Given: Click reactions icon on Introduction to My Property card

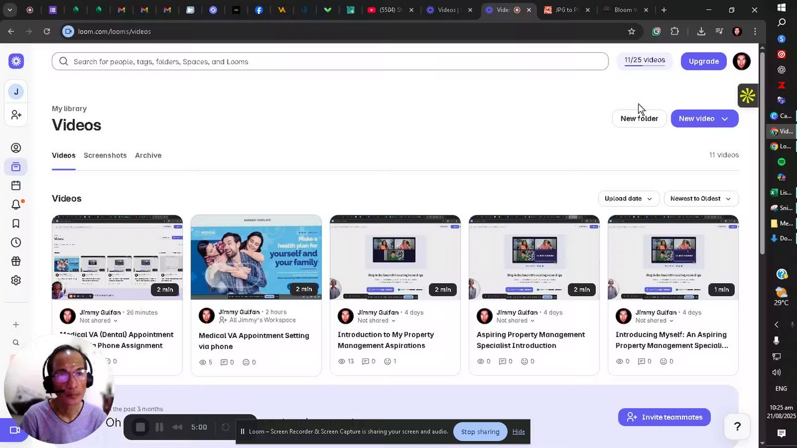Looking at the screenshot, I should pos(387,362).
